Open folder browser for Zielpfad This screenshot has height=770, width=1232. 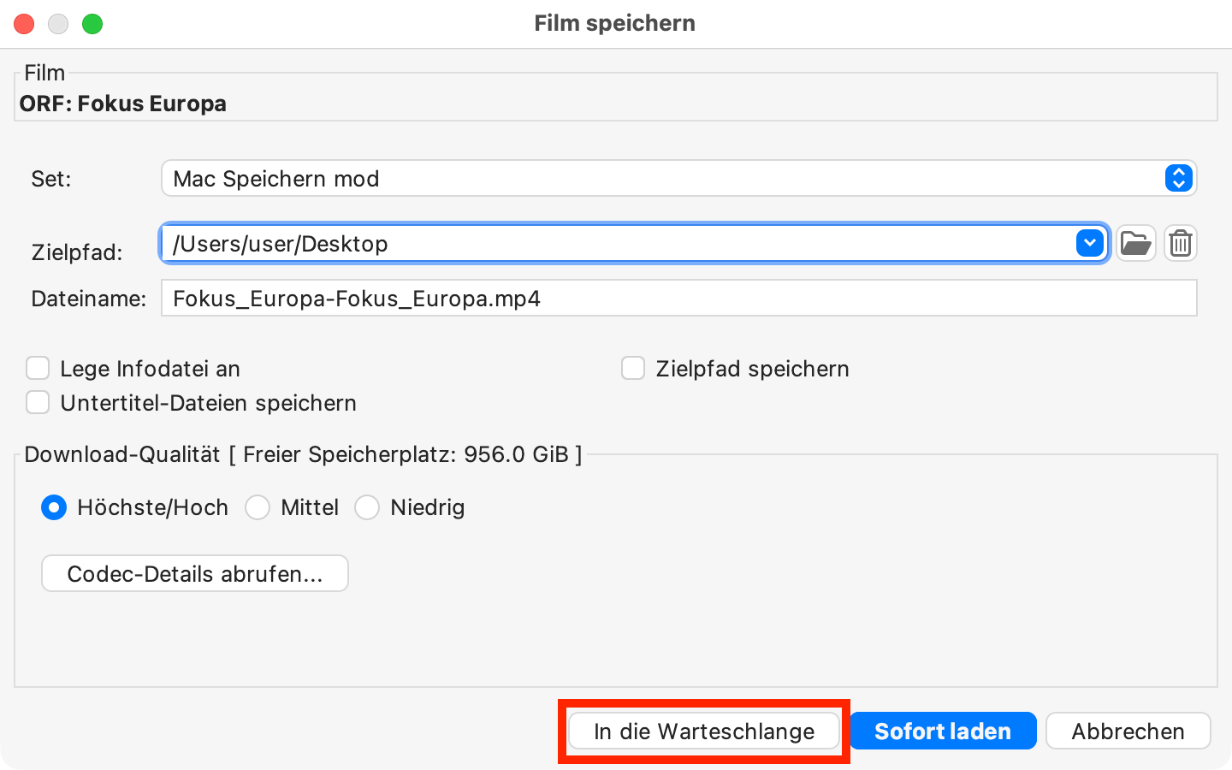1135,244
